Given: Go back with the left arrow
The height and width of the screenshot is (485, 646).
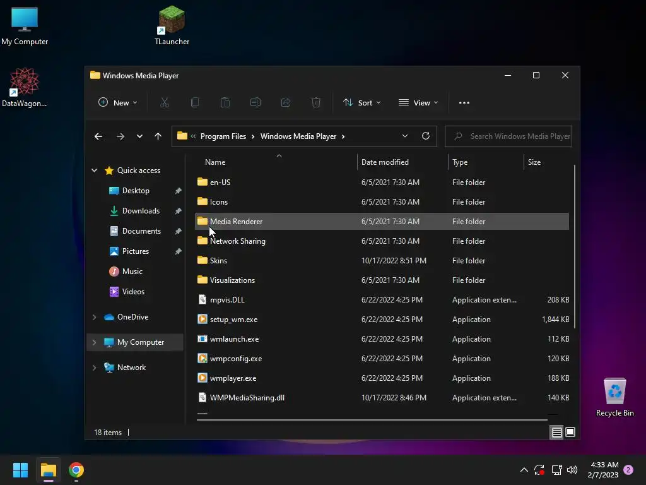Looking at the screenshot, I should point(98,136).
